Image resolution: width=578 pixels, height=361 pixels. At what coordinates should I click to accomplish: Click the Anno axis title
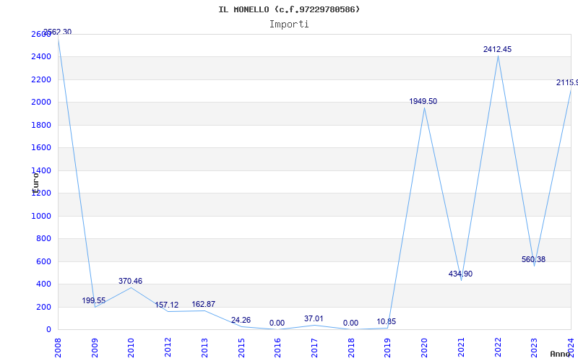(560, 354)
